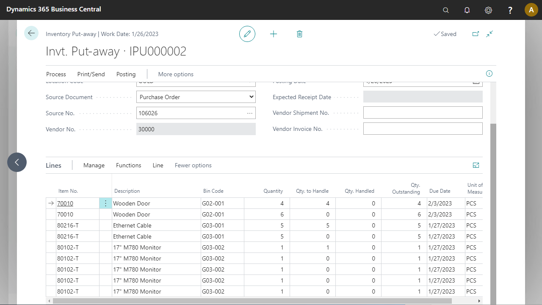Screen dimensions: 542x305
Task: Click Qty. to Handle 5 for Ethernet Cable
Action: click(x=312, y=225)
